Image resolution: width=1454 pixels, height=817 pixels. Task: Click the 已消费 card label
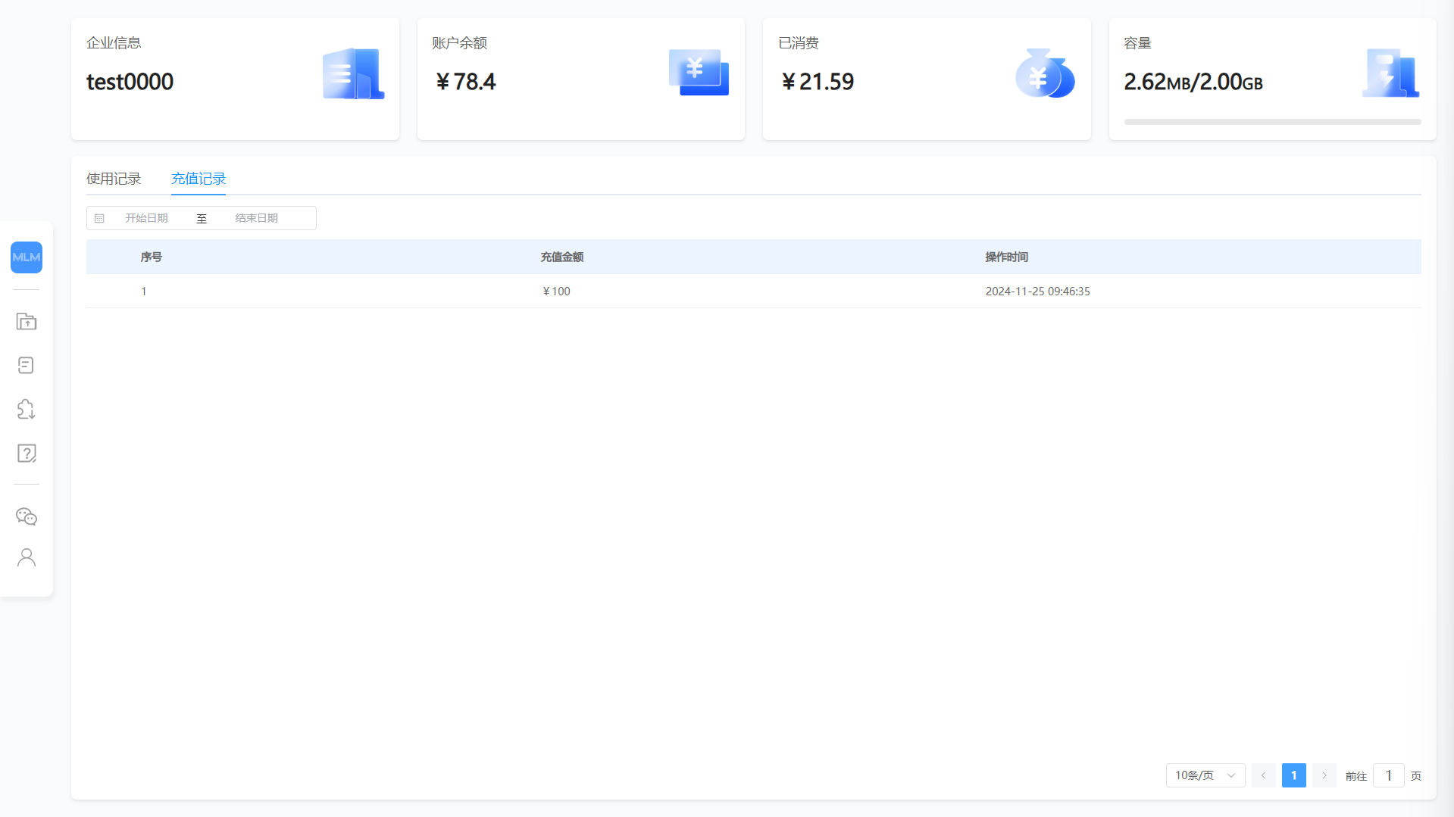(x=799, y=43)
